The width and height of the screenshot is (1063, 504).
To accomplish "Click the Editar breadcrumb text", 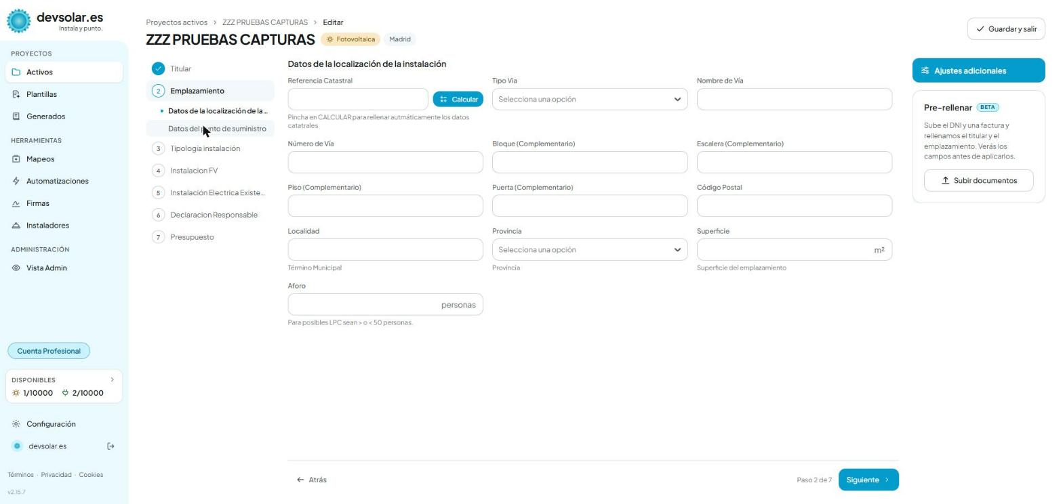I will tap(333, 22).
